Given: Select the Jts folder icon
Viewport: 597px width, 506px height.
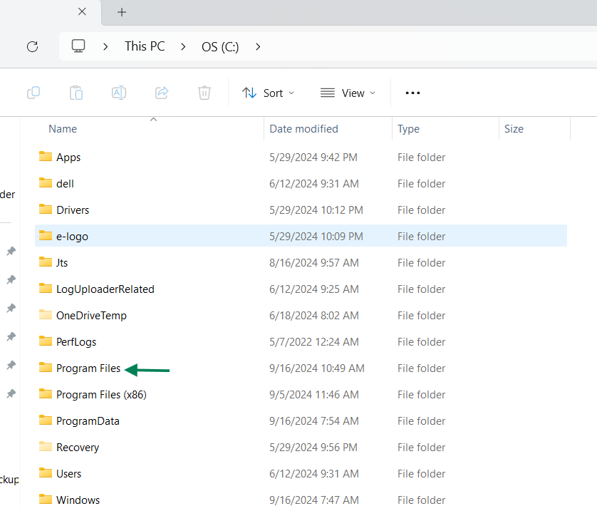Looking at the screenshot, I should click(x=46, y=262).
